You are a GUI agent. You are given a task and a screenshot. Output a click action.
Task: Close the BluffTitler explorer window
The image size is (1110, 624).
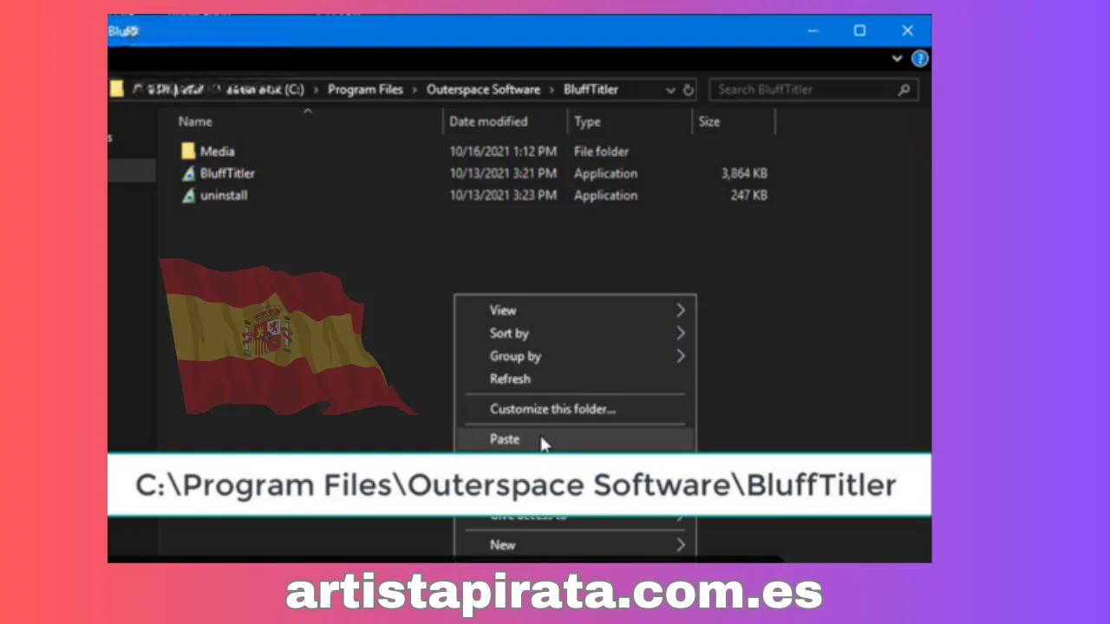tap(907, 30)
